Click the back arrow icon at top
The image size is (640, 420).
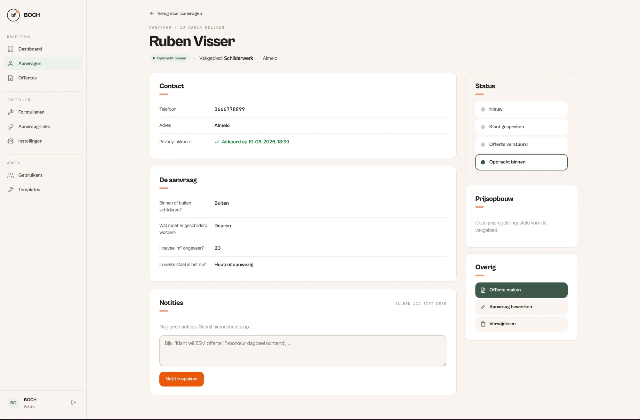(152, 13)
